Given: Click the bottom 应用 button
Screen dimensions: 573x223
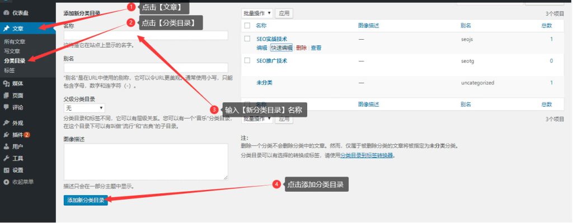Looking at the screenshot, I should [x=284, y=119].
